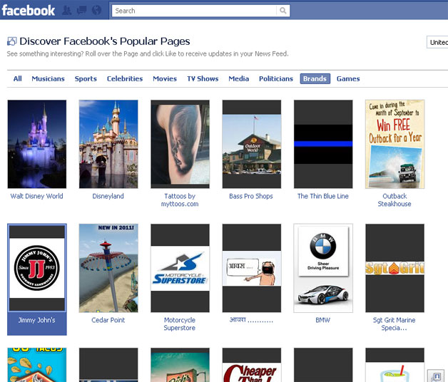This screenshot has width=448, height=382.
Task: Click the Tattoos by myttoos.com link
Action: [x=180, y=200]
